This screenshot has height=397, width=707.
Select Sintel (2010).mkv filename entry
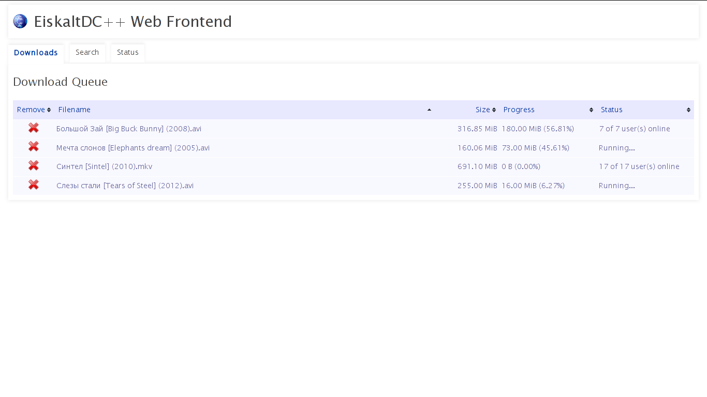click(x=104, y=166)
